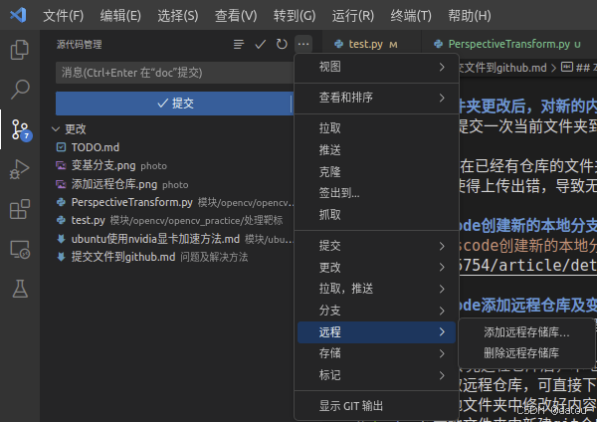Open the Remote Explorer view
This screenshot has width=597, height=422.
pyautogui.click(x=20, y=250)
